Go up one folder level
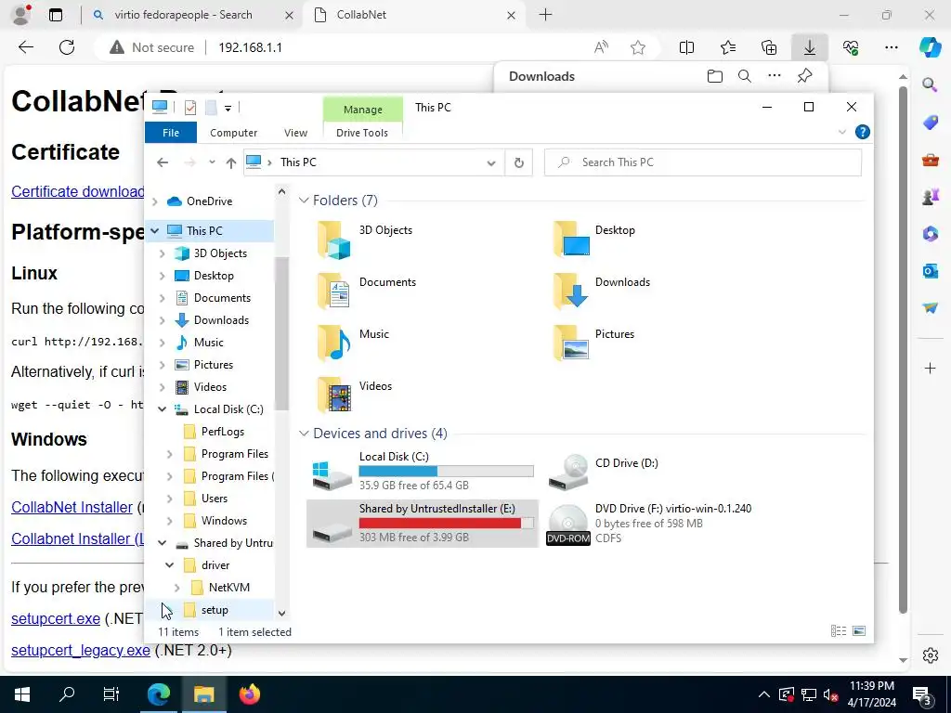Image resolution: width=951 pixels, height=713 pixels. point(230,162)
